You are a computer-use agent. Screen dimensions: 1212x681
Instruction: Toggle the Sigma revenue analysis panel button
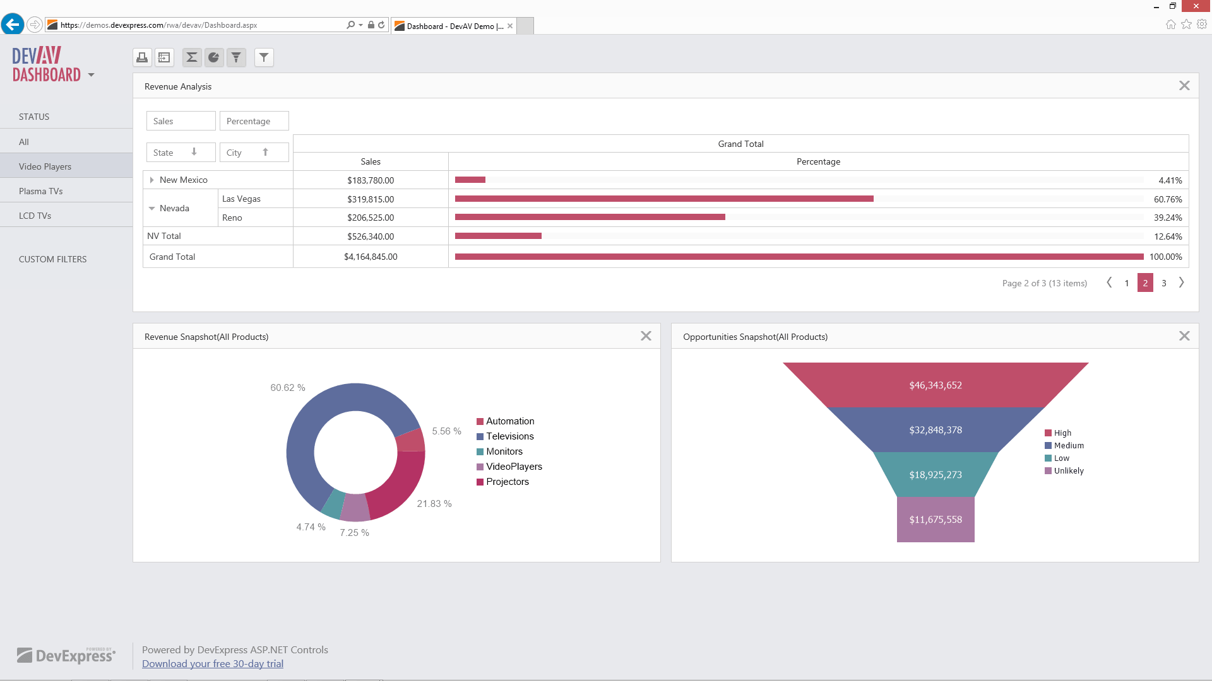coord(192,57)
